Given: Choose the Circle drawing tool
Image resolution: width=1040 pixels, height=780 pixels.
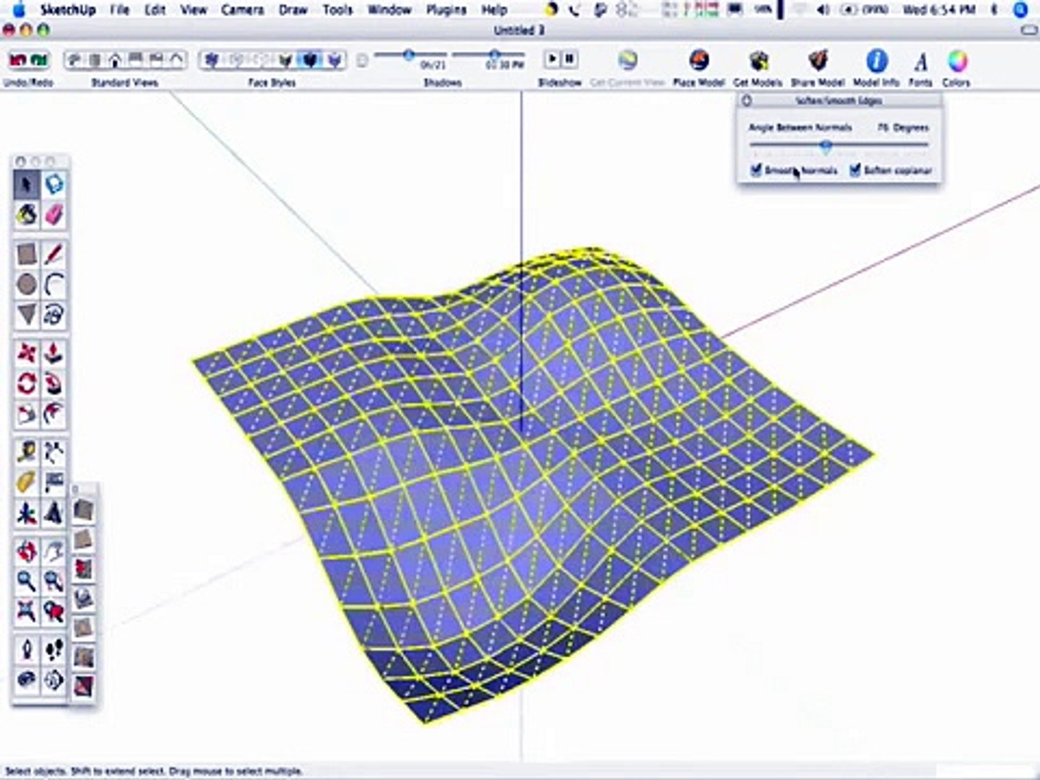Looking at the screenshot, I should [27, 285].
